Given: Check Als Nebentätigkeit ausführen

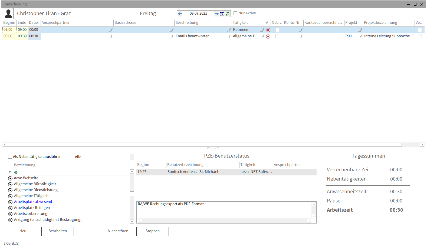Looking at the screenshot, I should [x=10, y=157].
